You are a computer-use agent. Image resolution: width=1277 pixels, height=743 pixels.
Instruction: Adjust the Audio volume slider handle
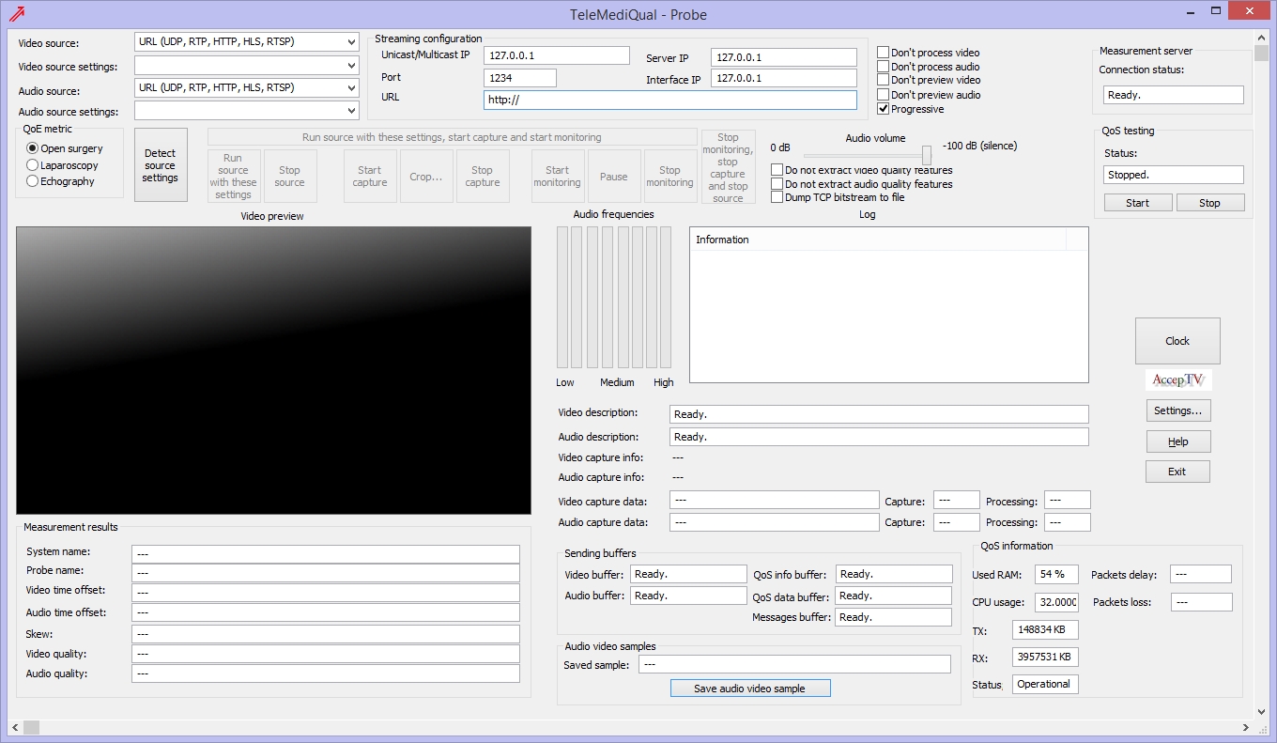(927, 155)
